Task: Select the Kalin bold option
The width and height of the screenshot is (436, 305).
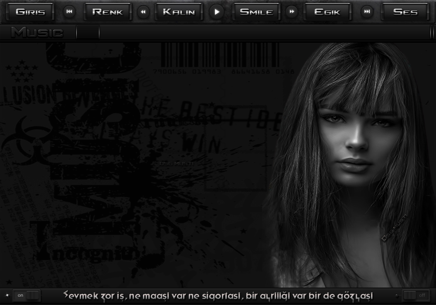Action: [x=179, y=12]
